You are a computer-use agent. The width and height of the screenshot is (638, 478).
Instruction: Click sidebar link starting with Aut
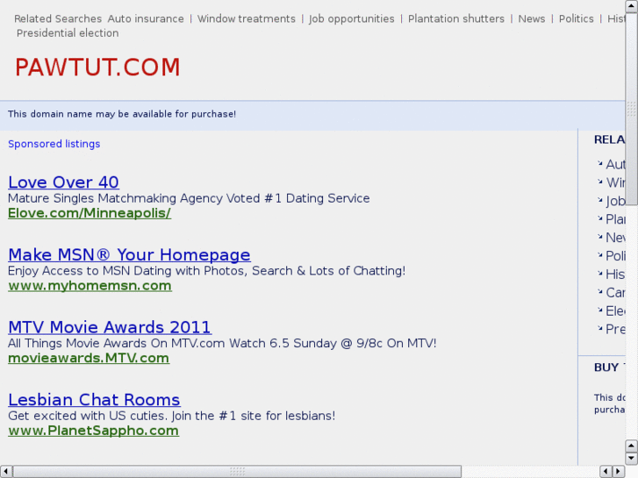click(615, 164)
